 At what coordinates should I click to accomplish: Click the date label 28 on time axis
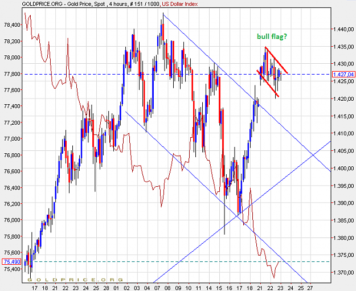(107, 288)
